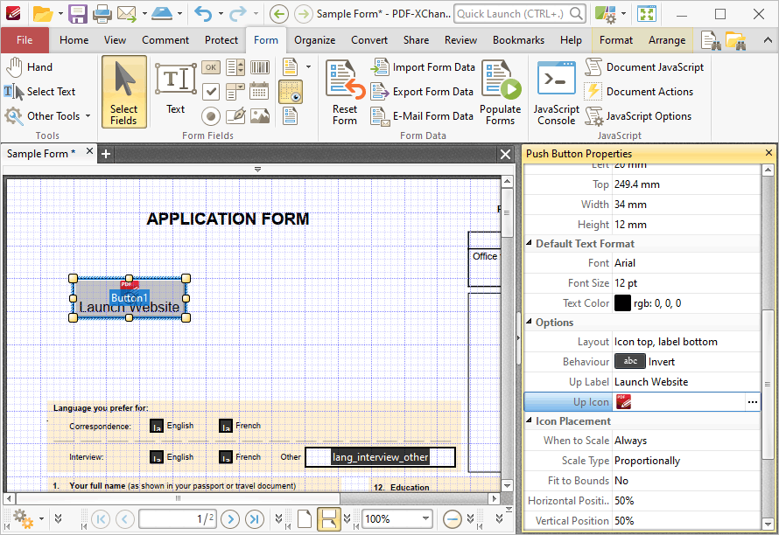Image resolution: width=779 pixels, height=535 pixels.
Task: Toggle the Behaviour Invert option
Action: 630,361
